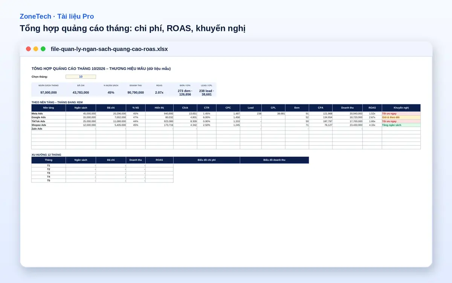Click Meta Ads lead count 238
452x283 pixels.
(x=251, y=114)
